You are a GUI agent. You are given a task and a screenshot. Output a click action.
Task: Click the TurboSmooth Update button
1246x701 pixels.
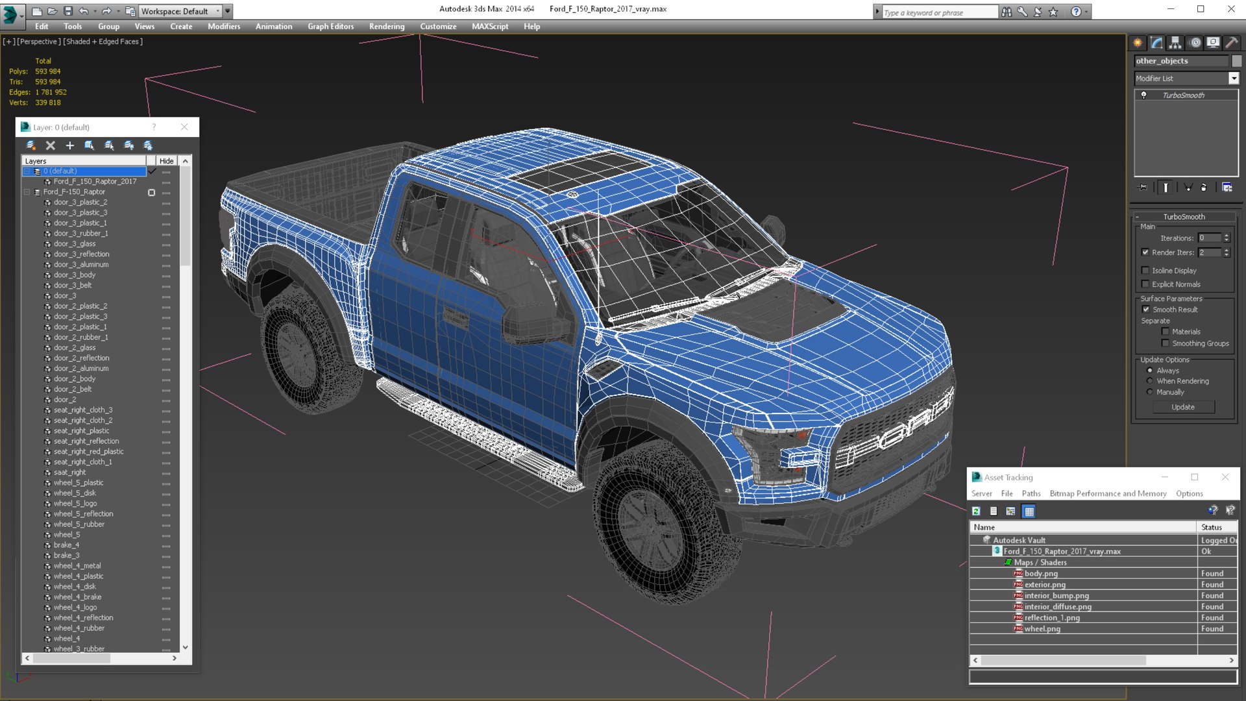click(x=1183, y=407)
